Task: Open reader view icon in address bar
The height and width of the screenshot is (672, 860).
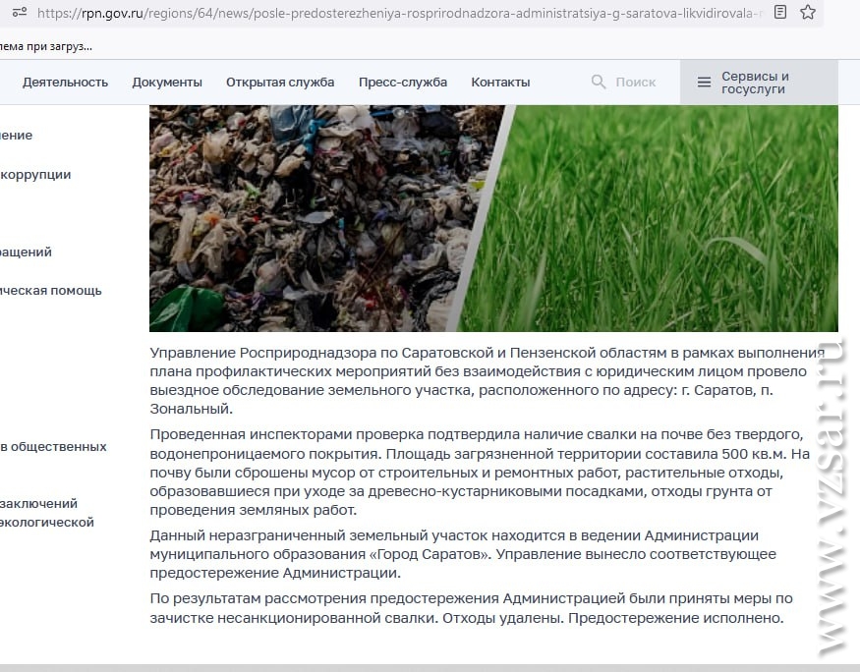Action: (x=780, y=12)
